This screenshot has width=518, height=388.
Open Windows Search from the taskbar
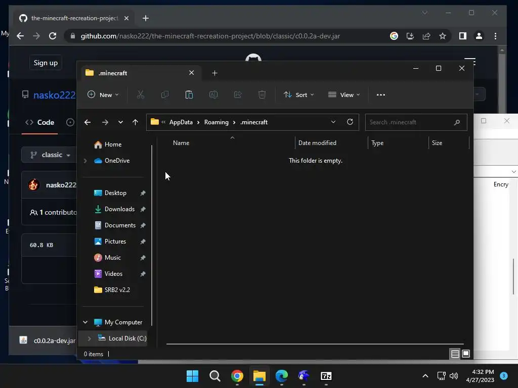coord(214,376)
